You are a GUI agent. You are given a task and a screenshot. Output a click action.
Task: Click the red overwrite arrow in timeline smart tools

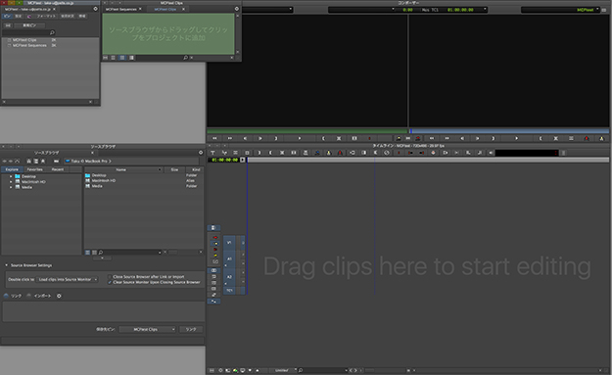(214, 237)
